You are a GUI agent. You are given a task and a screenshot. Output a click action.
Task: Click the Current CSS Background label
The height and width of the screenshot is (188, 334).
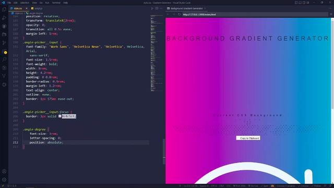coord(248,115)
